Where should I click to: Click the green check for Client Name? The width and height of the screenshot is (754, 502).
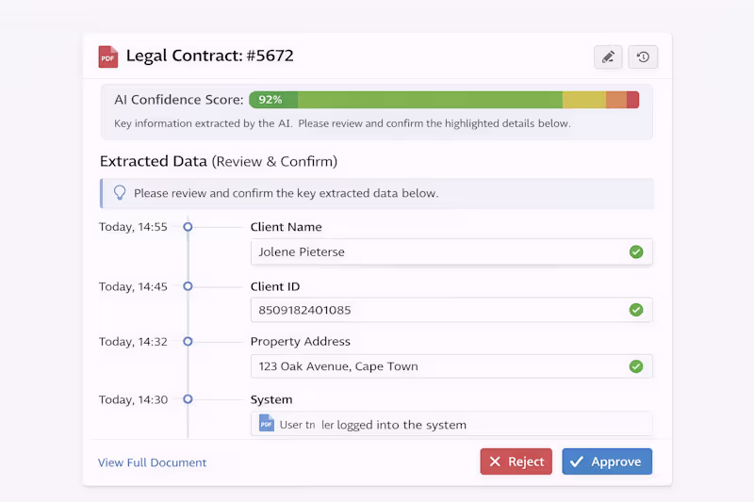pos(636,252)
